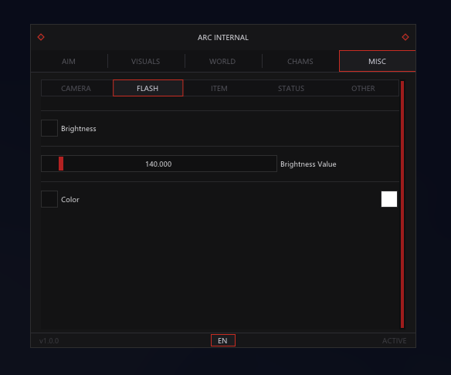Click the red vertical scrollbar
451x375 pixels.
pos(402,204)
